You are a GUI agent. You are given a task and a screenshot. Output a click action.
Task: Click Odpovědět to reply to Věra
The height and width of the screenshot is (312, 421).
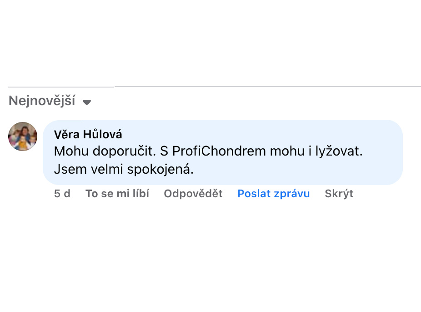point(193,194)
